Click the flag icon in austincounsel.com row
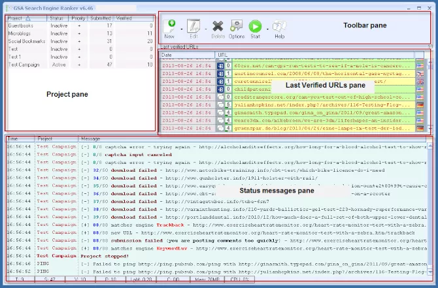This screenshot has width=438, height=288. click(x=420, y=74)
